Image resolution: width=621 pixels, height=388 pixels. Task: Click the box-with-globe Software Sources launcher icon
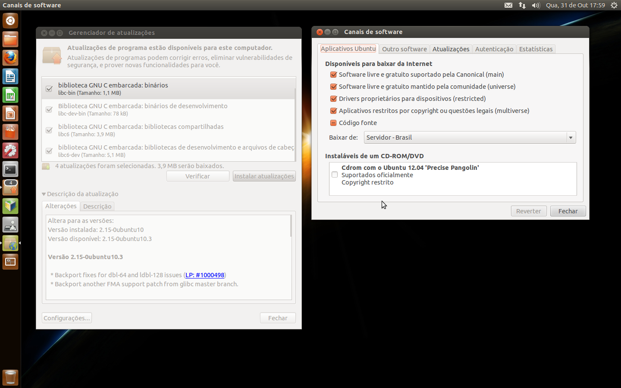click(x=10, y=244)
